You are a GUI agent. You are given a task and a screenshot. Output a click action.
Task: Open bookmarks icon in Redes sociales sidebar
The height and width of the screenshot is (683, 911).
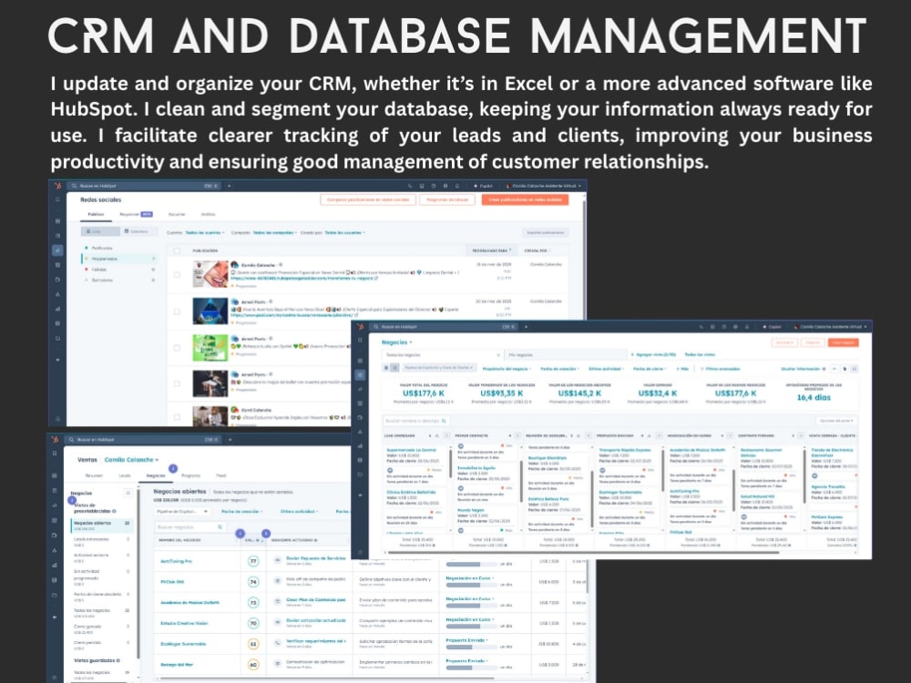pyautogui.click(x=57, y=199)
